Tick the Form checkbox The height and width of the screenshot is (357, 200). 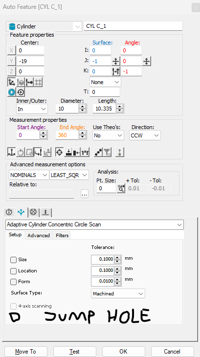point(13,282)
